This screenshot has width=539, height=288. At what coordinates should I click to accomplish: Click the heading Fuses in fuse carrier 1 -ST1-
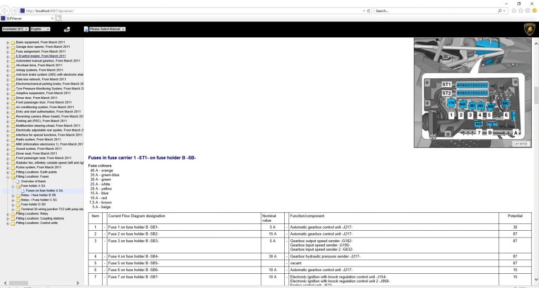coord(142,158)
